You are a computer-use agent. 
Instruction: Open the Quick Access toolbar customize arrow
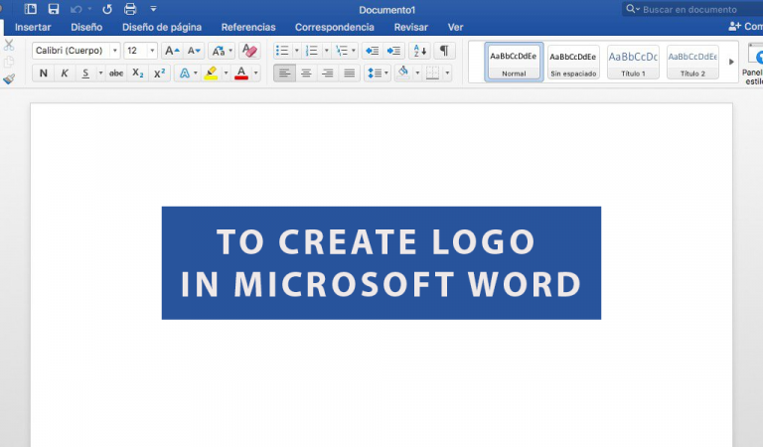click(x=153, y=9)
